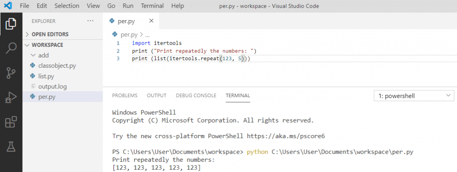Screen dimensions: 457x172
Task: Open the Run menu
Action: click(x=128, y=6)
